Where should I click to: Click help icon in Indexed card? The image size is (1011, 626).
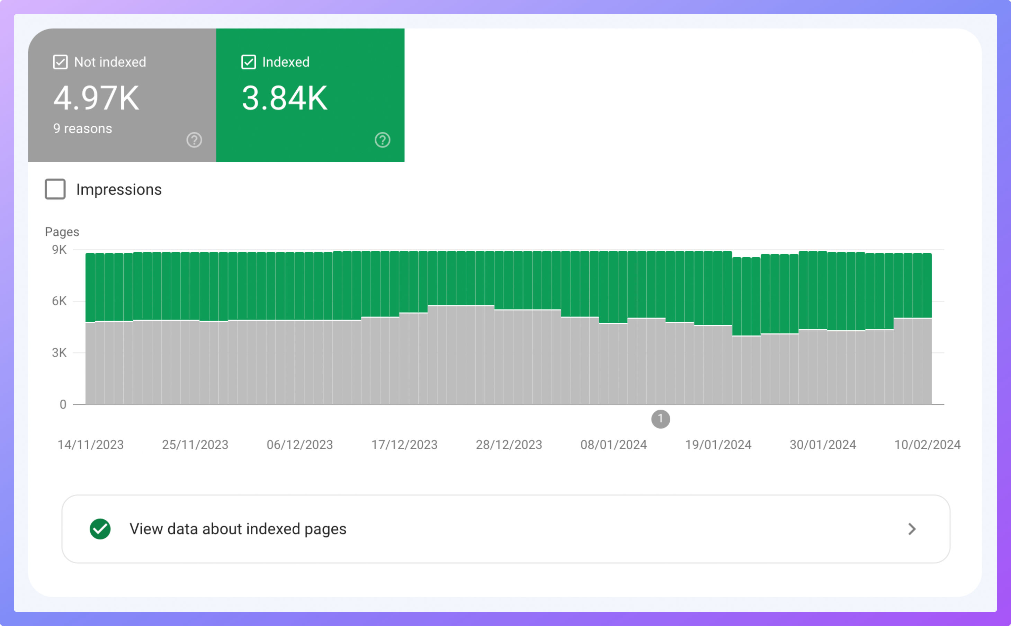[382, 140]
